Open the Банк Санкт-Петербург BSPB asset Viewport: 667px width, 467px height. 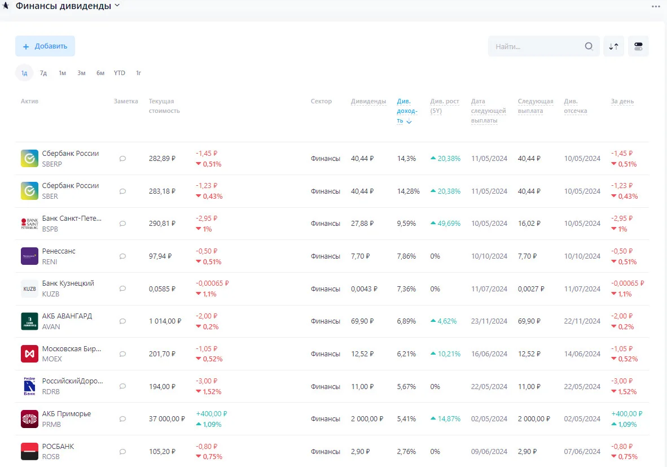(72, 224)
